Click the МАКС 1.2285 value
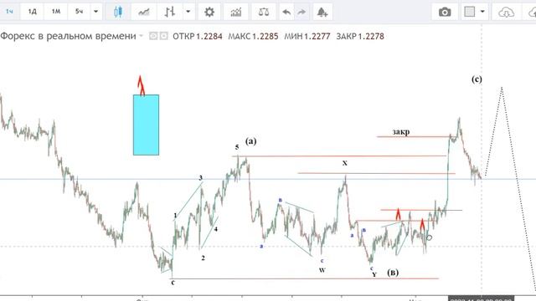Viewport: 536px width, 301px height. pos(253,36)
